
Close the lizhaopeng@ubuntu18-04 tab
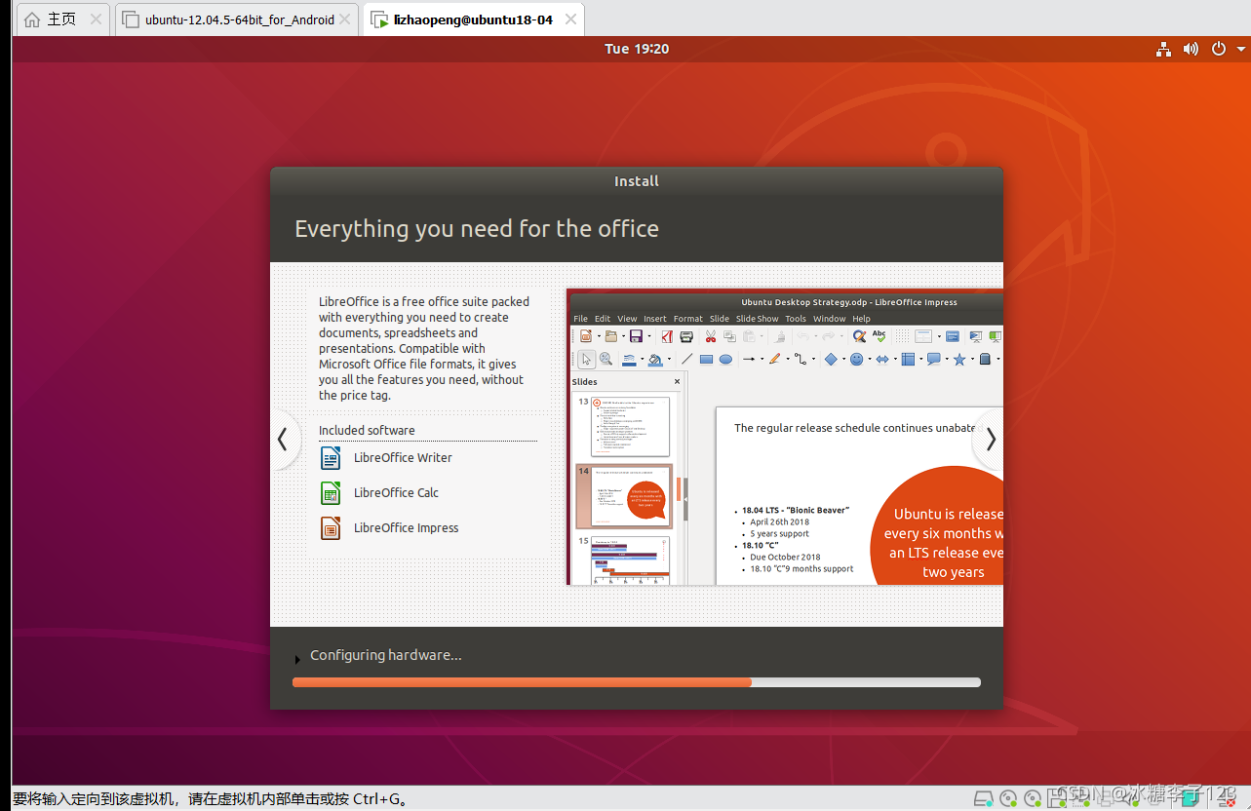[x=571, y=19]
